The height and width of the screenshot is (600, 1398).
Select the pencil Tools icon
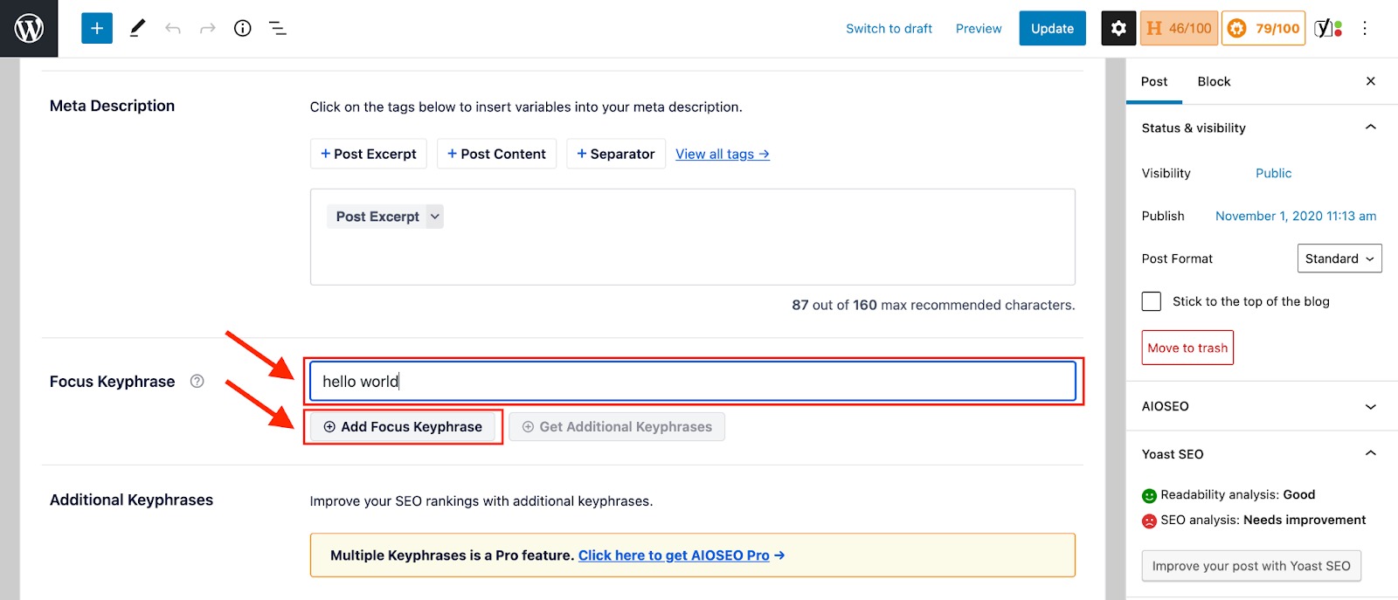[137, 29]
